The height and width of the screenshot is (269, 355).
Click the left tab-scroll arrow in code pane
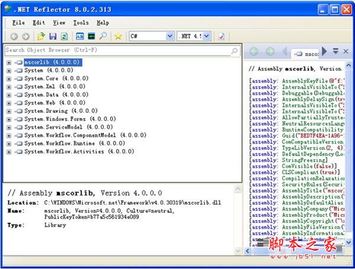click(x=285, y=51)
